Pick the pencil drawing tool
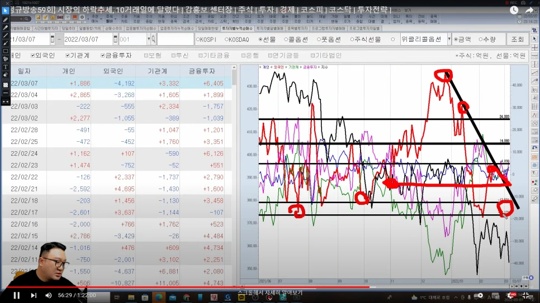Image resolution: width=540 pixels, height=303 pixels. [x=5, y=20]
